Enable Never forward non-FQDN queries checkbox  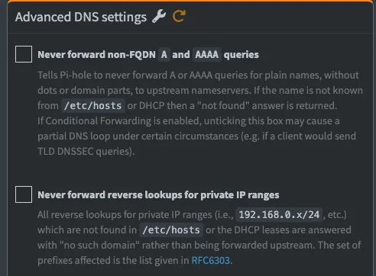[x=24, y=54]
